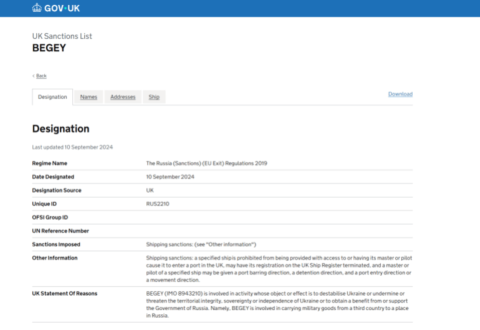The height and width of the screenshot is (330, 480).
Task: Click the Sanctions Imposed value text
Action: click(x=201, y=245)
